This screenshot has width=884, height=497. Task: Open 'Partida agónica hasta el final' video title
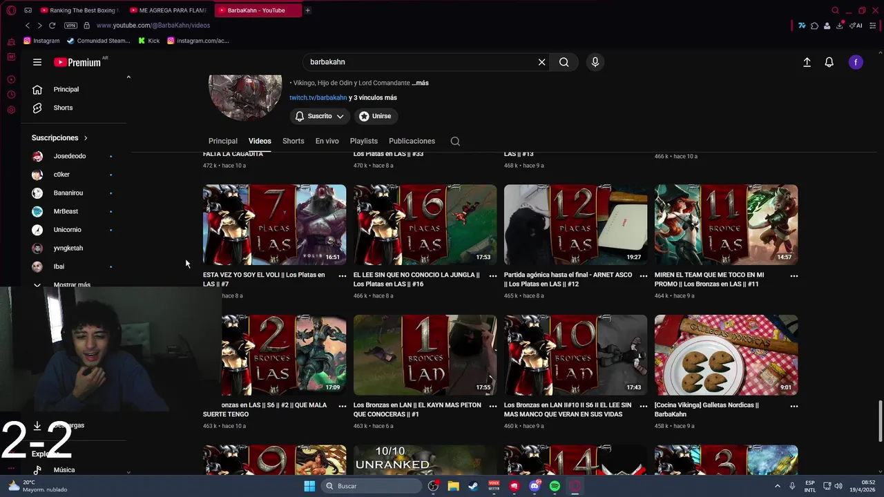click(568, 280)
